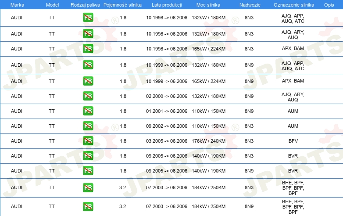Click the fuel icon in the 8N9 BVR row
The width and height of the screenshot is (343, 216).
point(88,171)
